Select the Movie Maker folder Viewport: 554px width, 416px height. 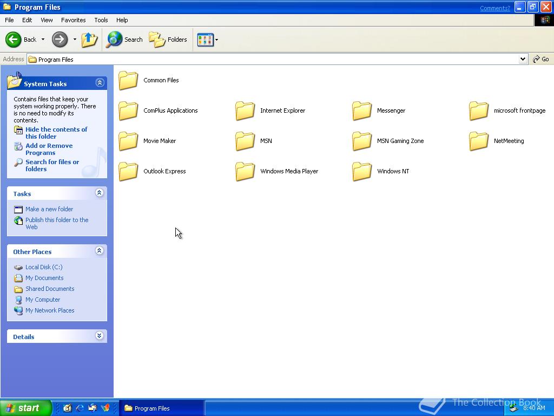147,141
